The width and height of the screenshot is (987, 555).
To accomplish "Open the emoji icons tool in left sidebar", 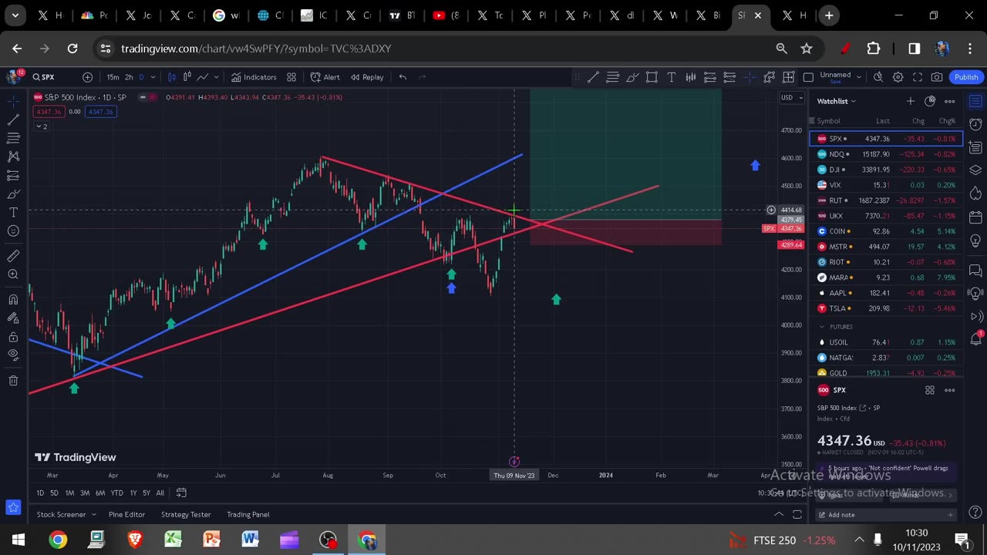I will 13,230.
